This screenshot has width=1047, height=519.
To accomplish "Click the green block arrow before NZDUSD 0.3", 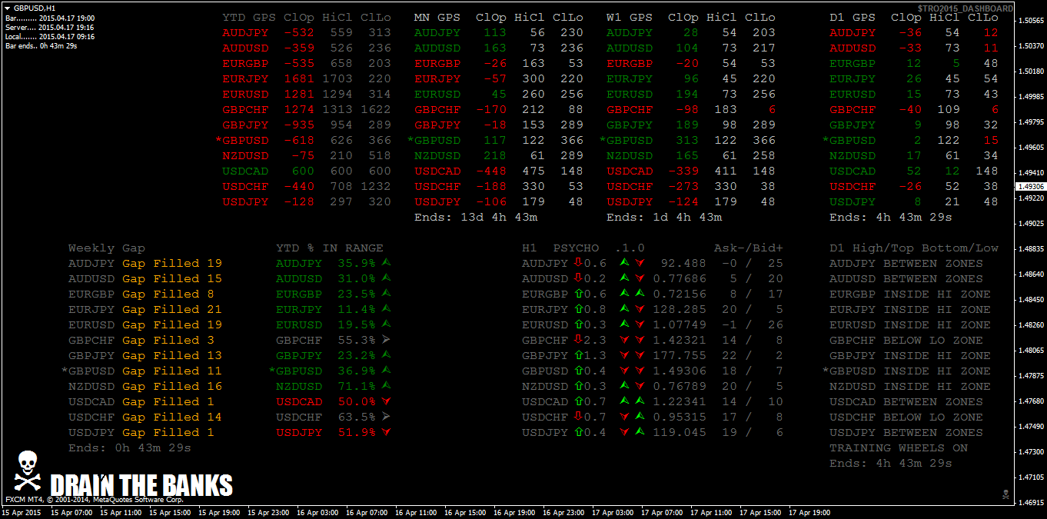I will point(579,386).
